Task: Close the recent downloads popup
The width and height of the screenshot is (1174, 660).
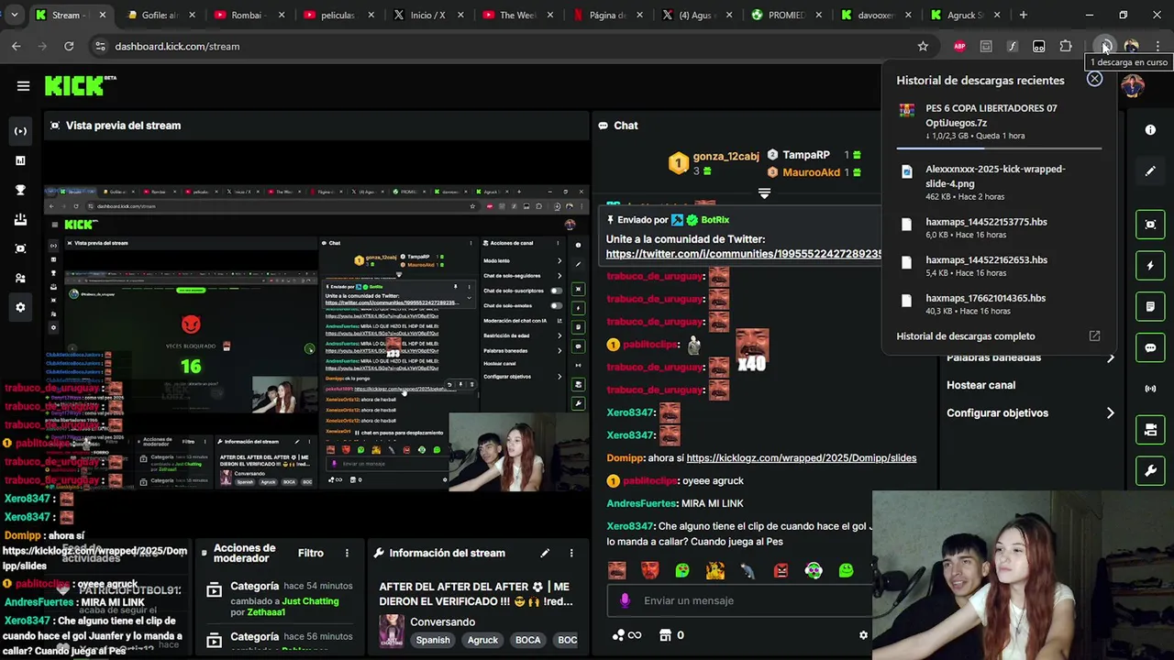Action: pos(1094,79)
